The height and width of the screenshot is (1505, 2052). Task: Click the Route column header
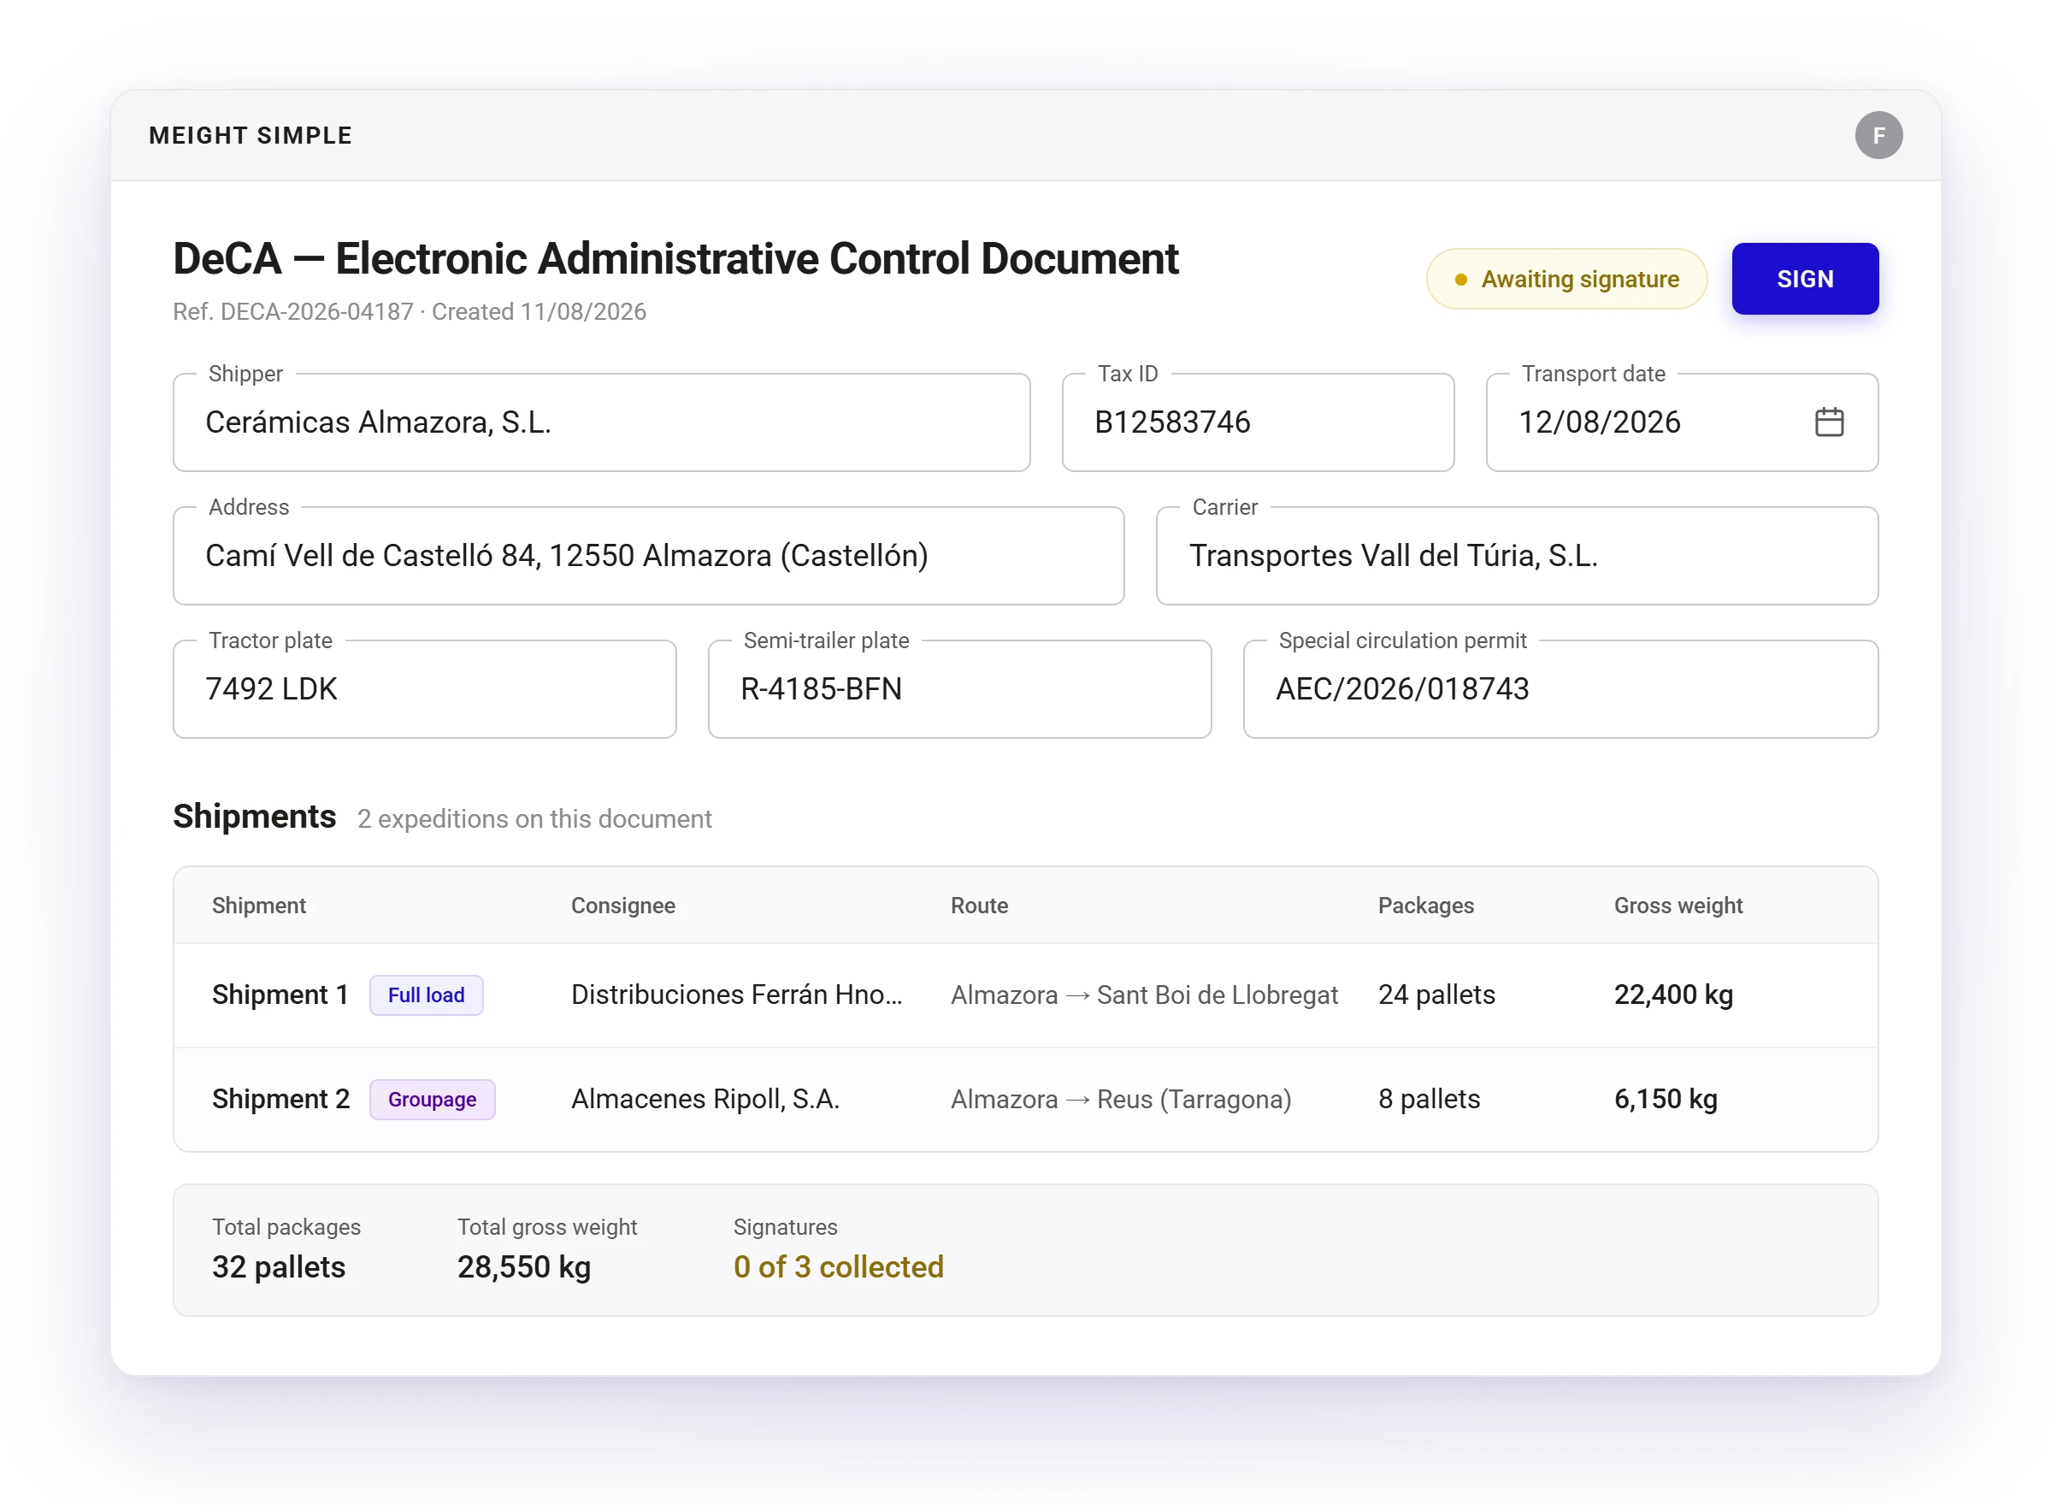[x=979, y=906]
